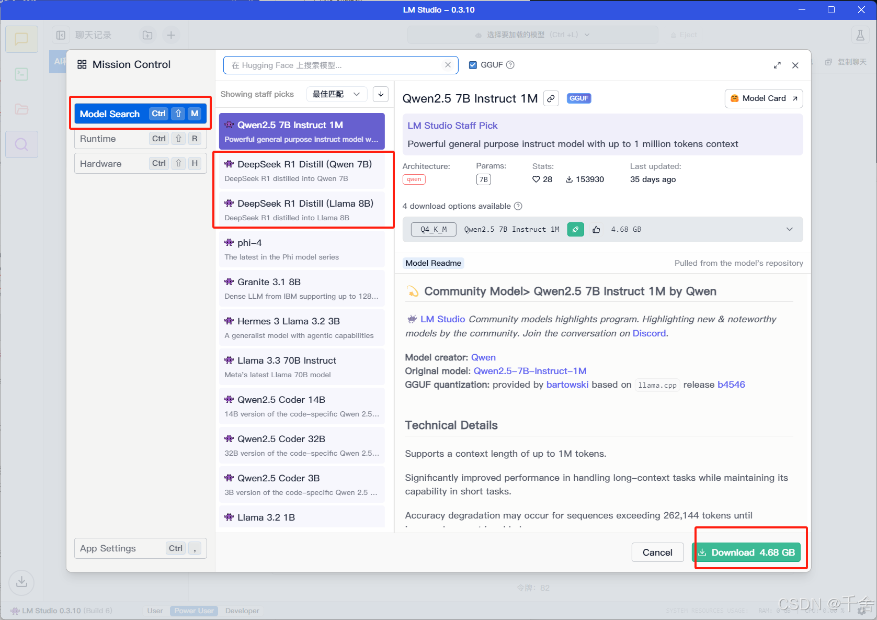877x620 pixels.
Task: Click the Eject button in top bar
Action: point(684,35)
